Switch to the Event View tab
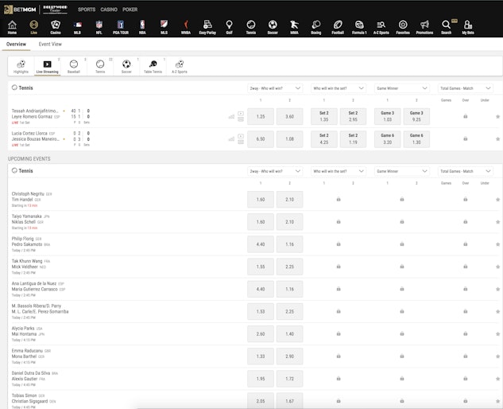The width and height of the screenshot is (503, 409). (x=51, y=45)
